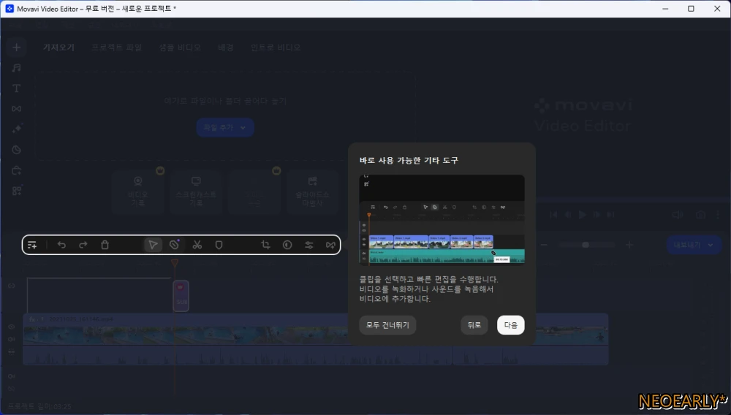
Task: Open the music and sounds sidebar tab
Action: coord(16,68)
